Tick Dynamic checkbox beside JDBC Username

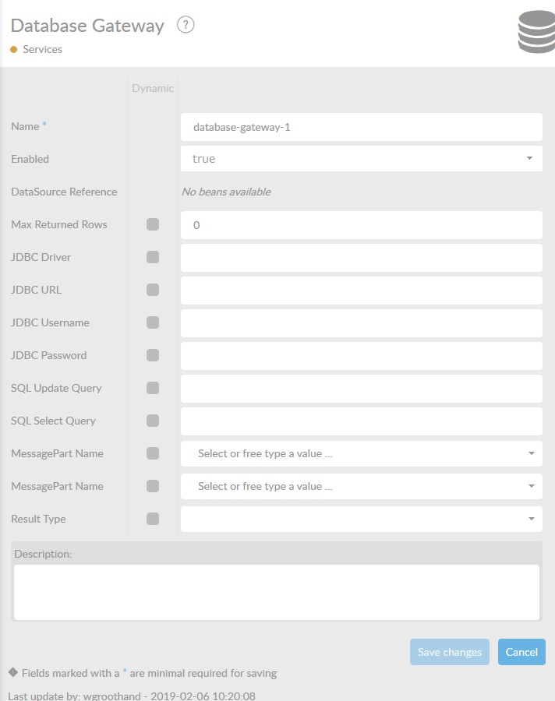[153, 322]
